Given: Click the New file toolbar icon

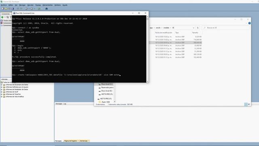Looking at the screenshot, I should pyautogui.click(x=3, y=9).
